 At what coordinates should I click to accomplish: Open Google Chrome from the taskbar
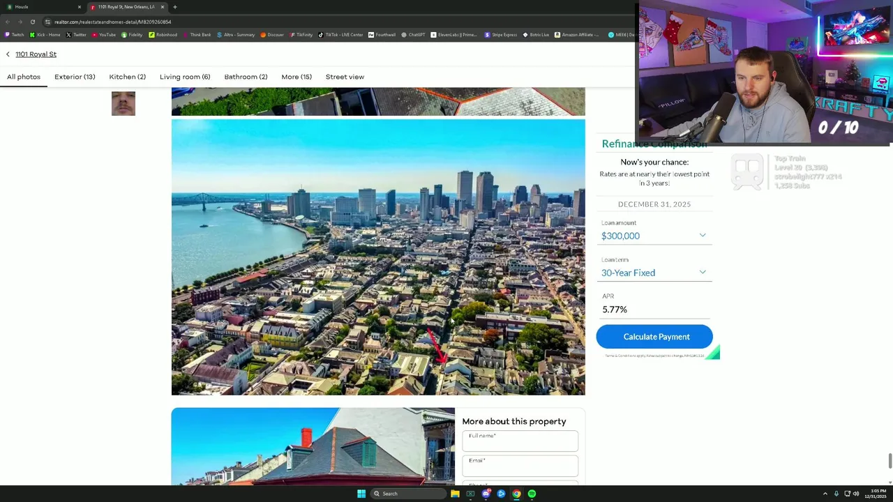(x=516, y=494)
